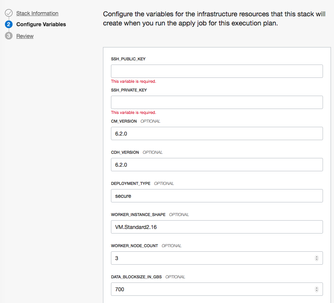Click the completed checkmark icon for Stack Information
Image resolution: width=334 pixels, height=303 pixels.
pos(9,13)
